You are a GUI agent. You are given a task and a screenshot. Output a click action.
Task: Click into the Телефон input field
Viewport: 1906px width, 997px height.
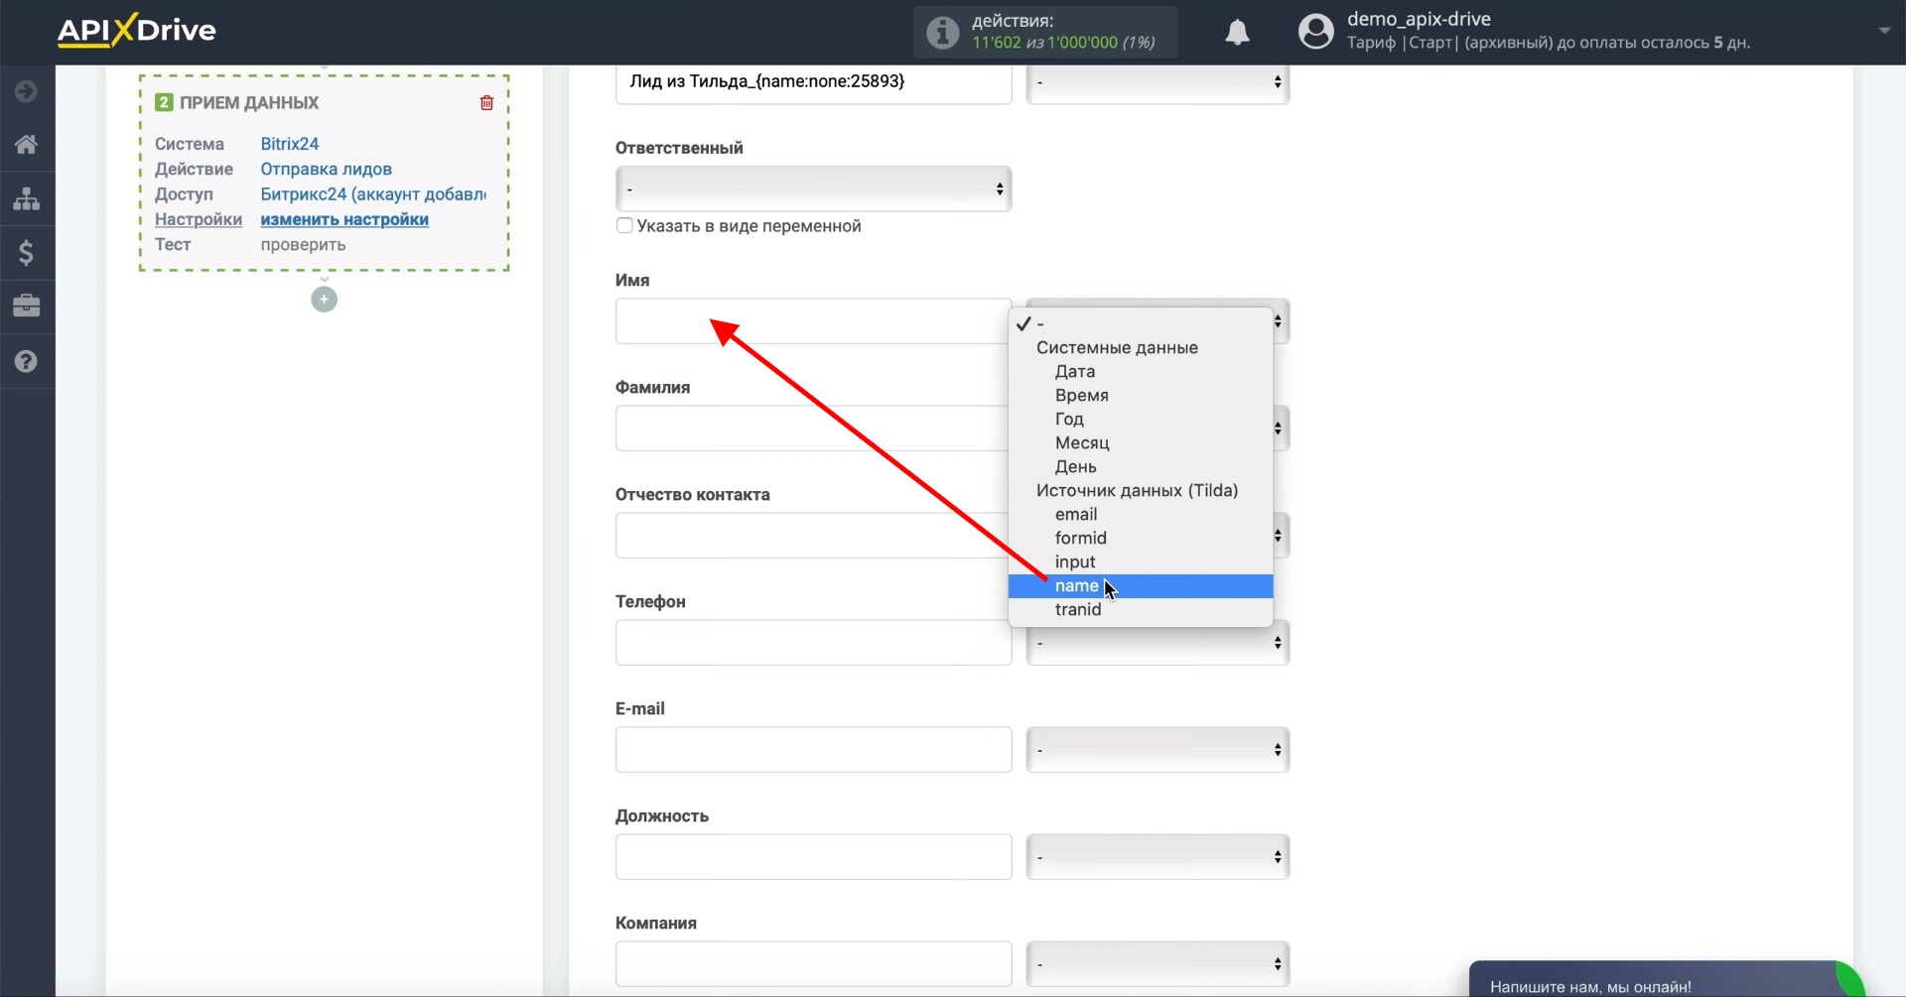click(813, 643)
